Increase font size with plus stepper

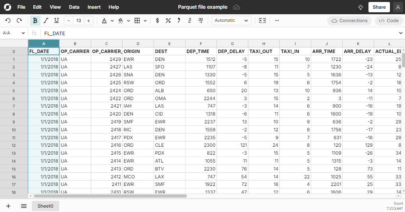click(89, 21)
